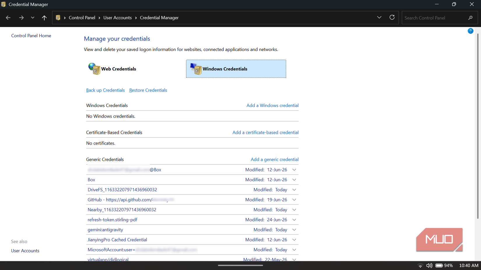Expand the refresh-token.stirling-pdf chevron
This screenshot has height=270, width=481.
294,220
